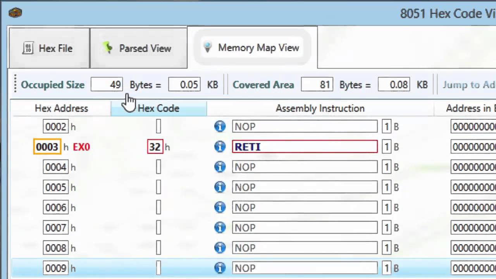Click the Covered Area bytes field

coord(317,85)
